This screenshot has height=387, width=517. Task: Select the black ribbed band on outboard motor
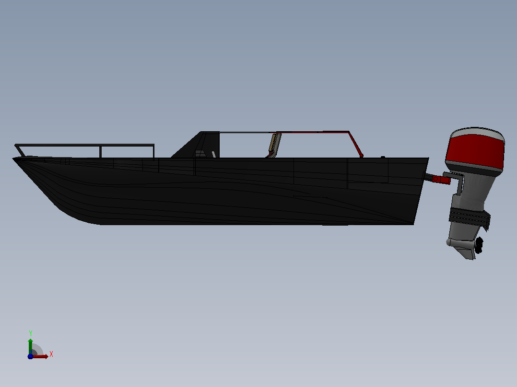pos(470,216)
